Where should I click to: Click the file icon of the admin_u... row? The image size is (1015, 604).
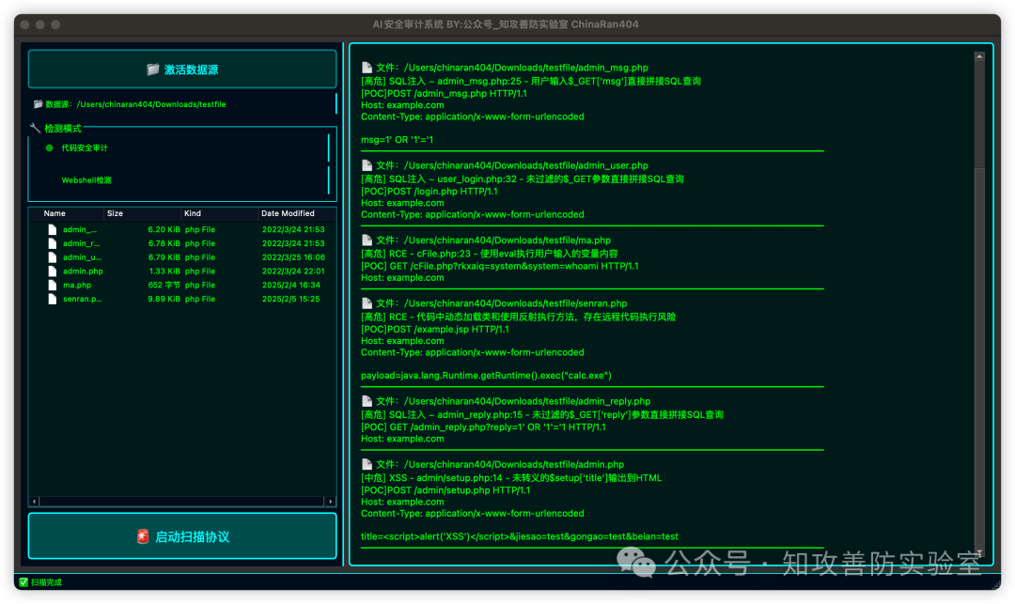coord(53,256)
